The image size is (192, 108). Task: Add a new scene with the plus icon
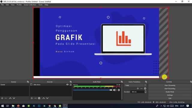(2, 98)
